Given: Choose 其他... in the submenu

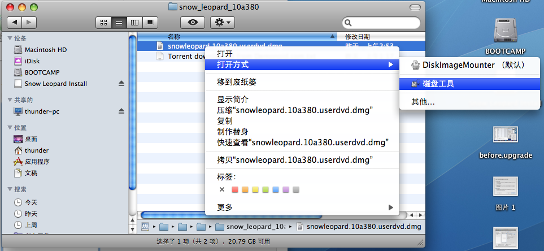Looking at the screenshot, I should pos(470,102).
